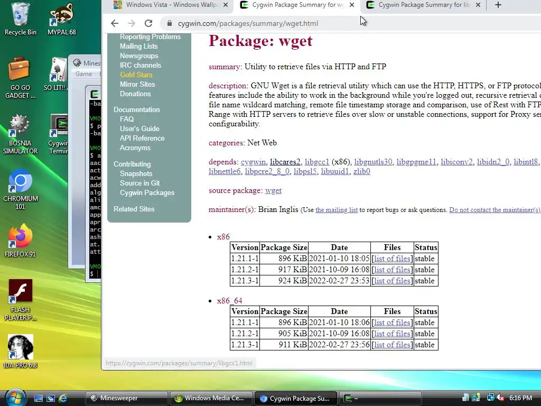Click the browser Forward arrow
Screen dimensions: 541x406
pos(132,23)
